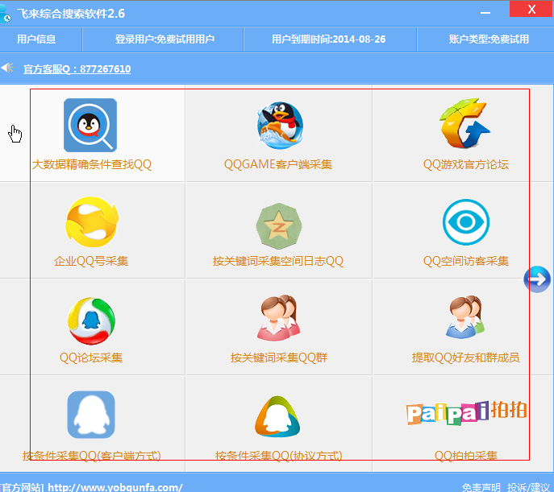Open the QQ游戏官方论坛 icon
Viewport: 554px width, 492px height.
click(x=464, y=123)
